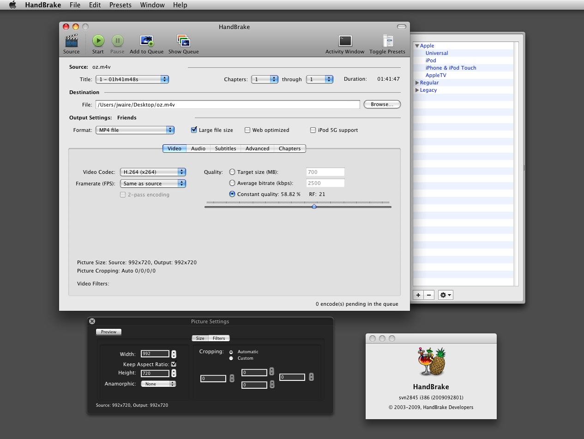Open the ending chapter dropdown after through

[x=319, y=79]
